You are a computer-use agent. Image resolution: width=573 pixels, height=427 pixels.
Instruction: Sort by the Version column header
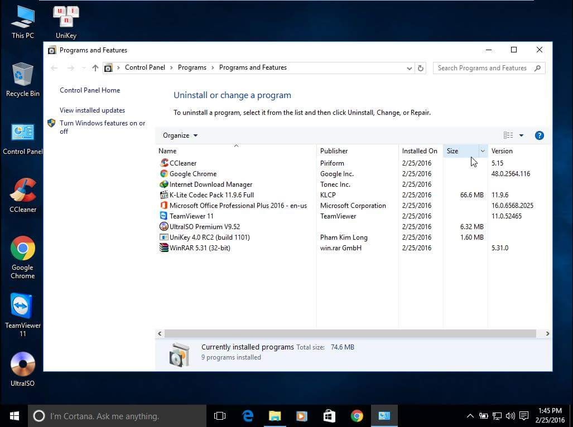point(518,151)
